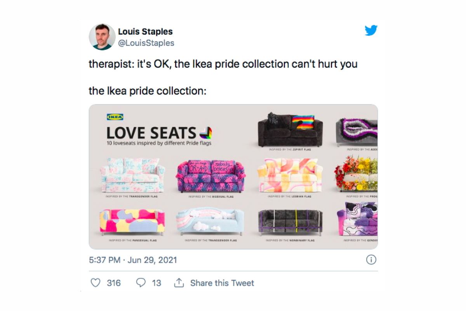
Task: Click the Twitter bird logo
Action: coord(371,30)
